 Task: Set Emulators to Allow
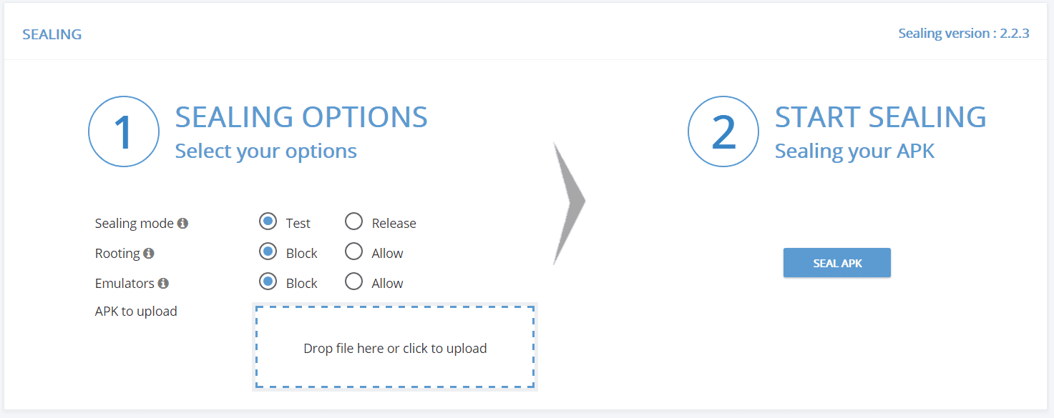pos(353,282)
